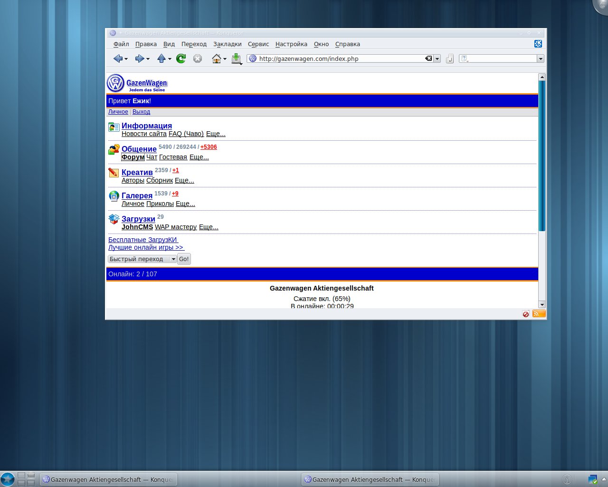This screenshot has width=608, height=487.
Task: Go up one level with up arrow
Action: coord(161,58)
